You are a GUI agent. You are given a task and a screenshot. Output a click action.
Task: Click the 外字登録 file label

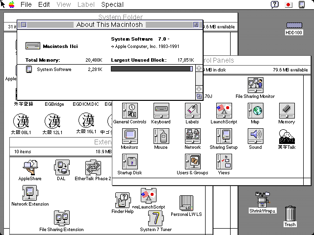[24, 104]
